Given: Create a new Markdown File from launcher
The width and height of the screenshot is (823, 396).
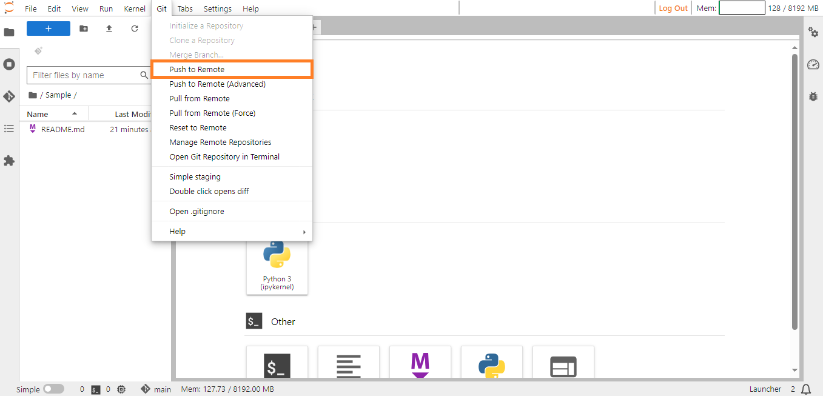Looking at the screenshot, I should [x=420, y=361].
